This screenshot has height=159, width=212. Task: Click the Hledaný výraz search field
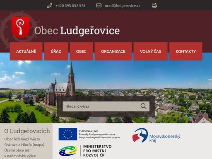click(101, 106)
